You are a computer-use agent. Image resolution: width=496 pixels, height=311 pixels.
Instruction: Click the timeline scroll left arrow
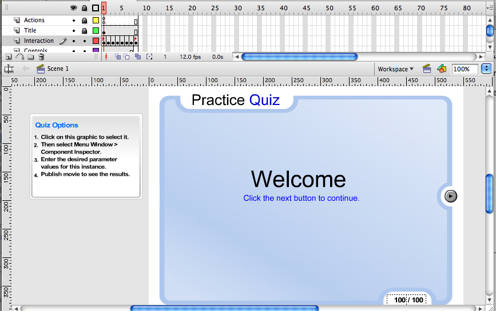pyautogui.click(x=236, y=56)
